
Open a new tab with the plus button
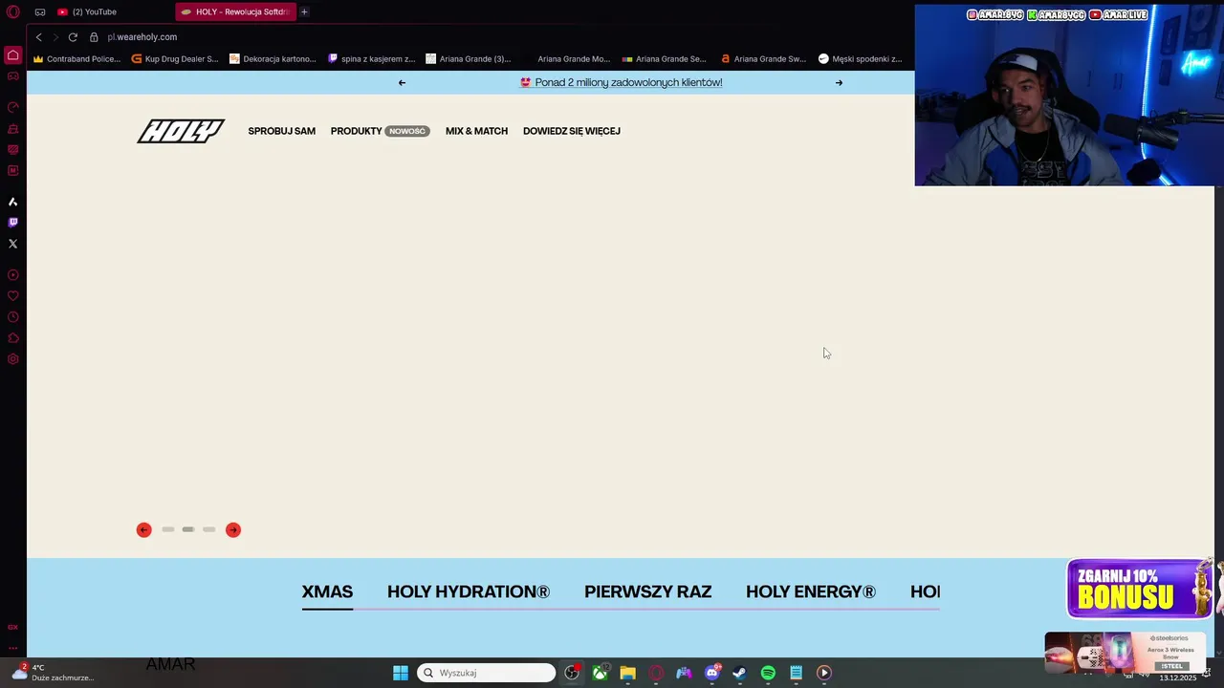304,11
